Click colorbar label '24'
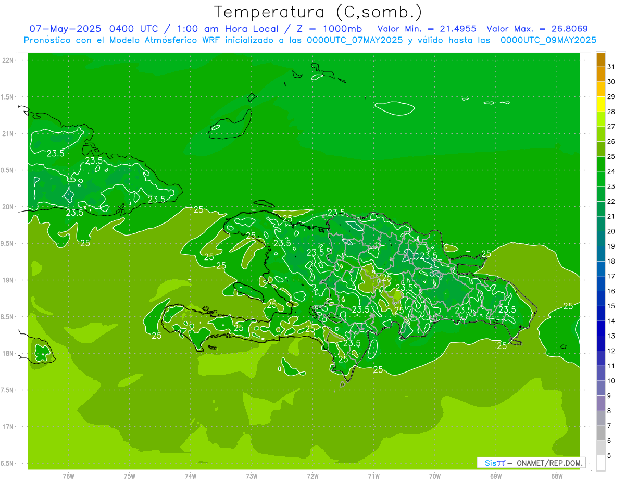The image size is (625, 483). [x=611, y=171]
